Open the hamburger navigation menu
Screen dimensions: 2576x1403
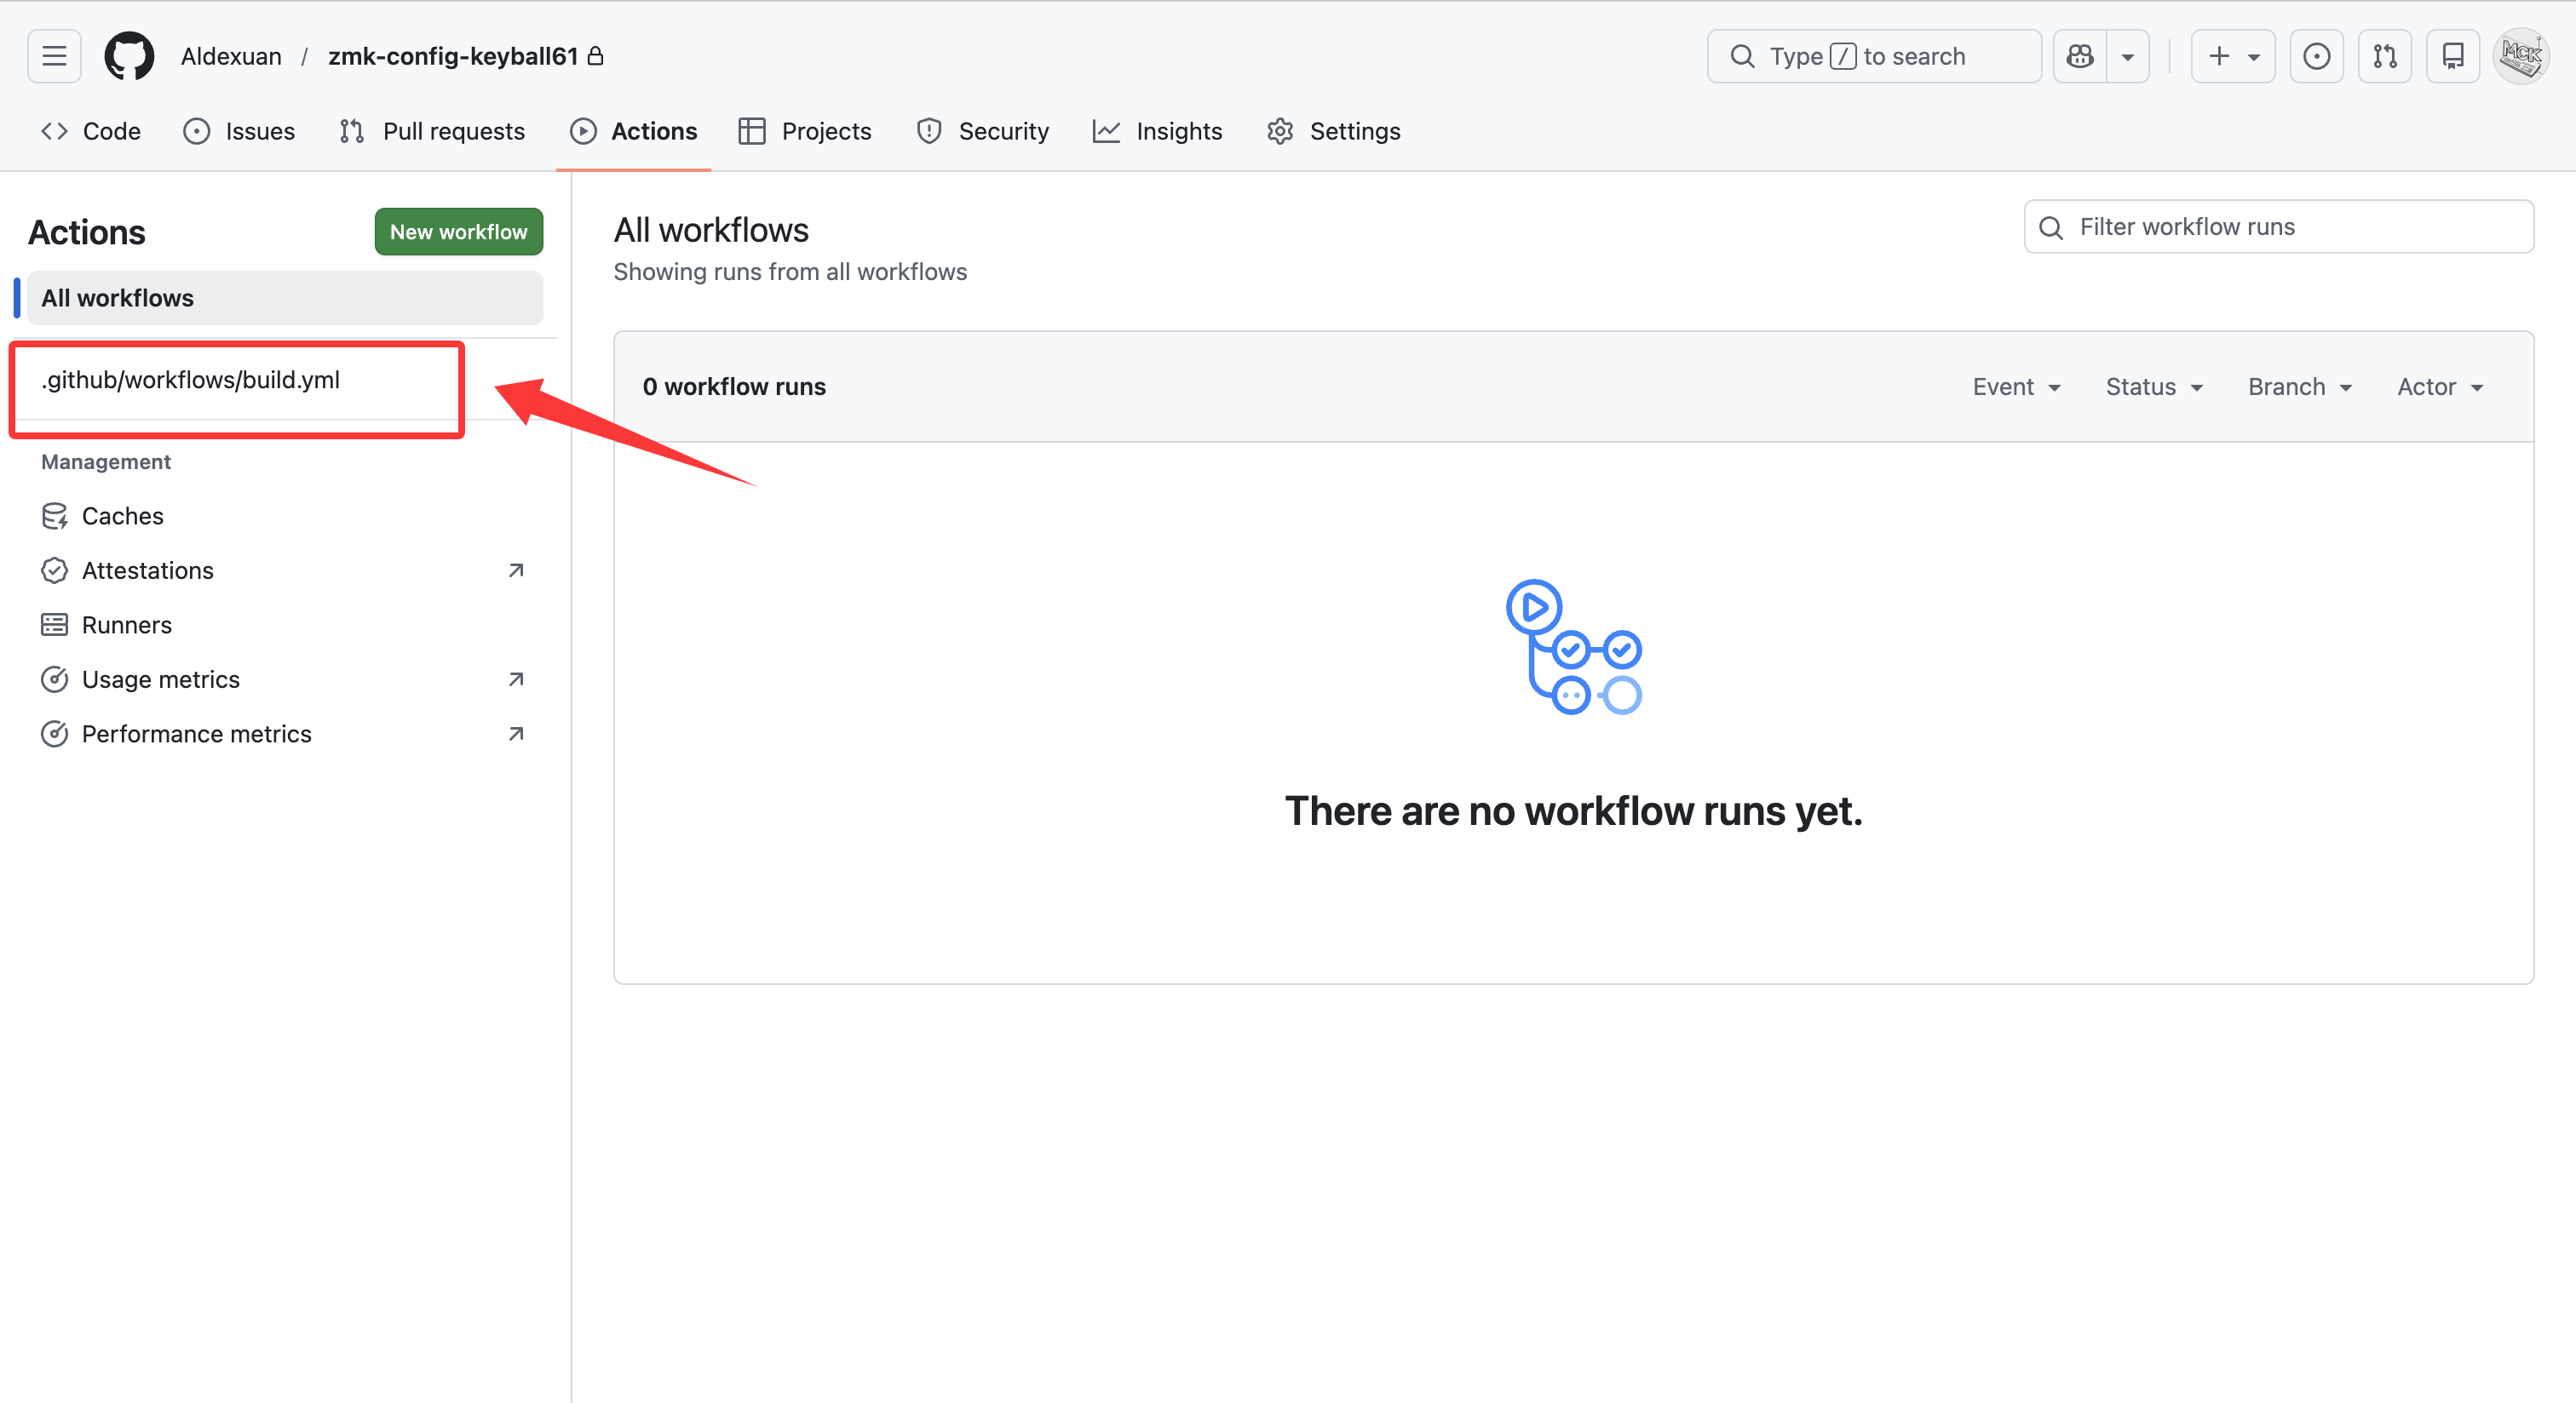pos(54,56)
